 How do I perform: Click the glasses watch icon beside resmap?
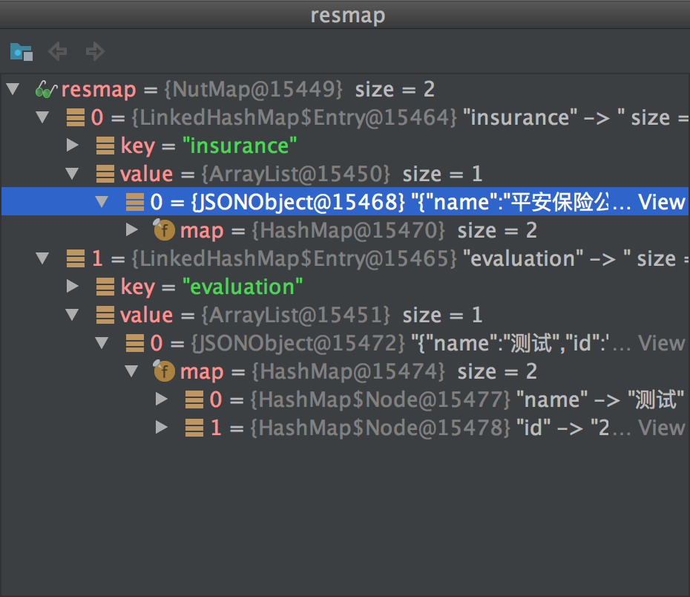click(46, 90)
